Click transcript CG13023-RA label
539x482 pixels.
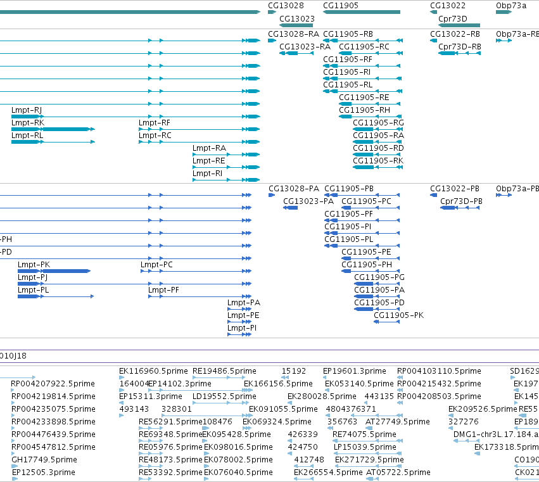305,47
